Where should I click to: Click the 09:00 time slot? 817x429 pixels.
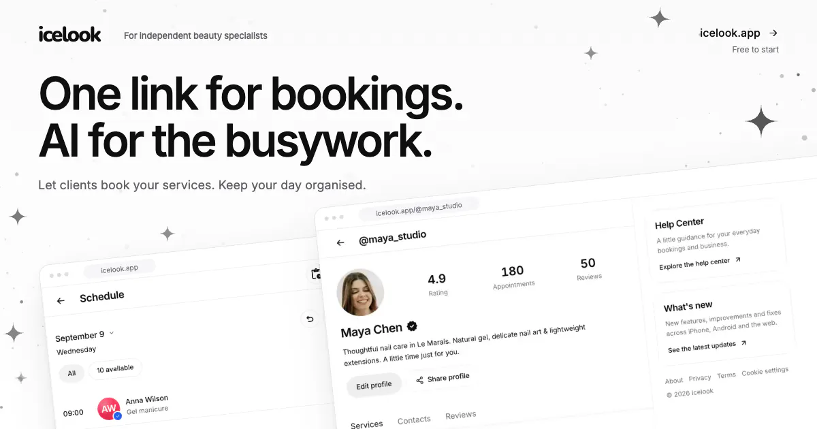pos(74,413)
